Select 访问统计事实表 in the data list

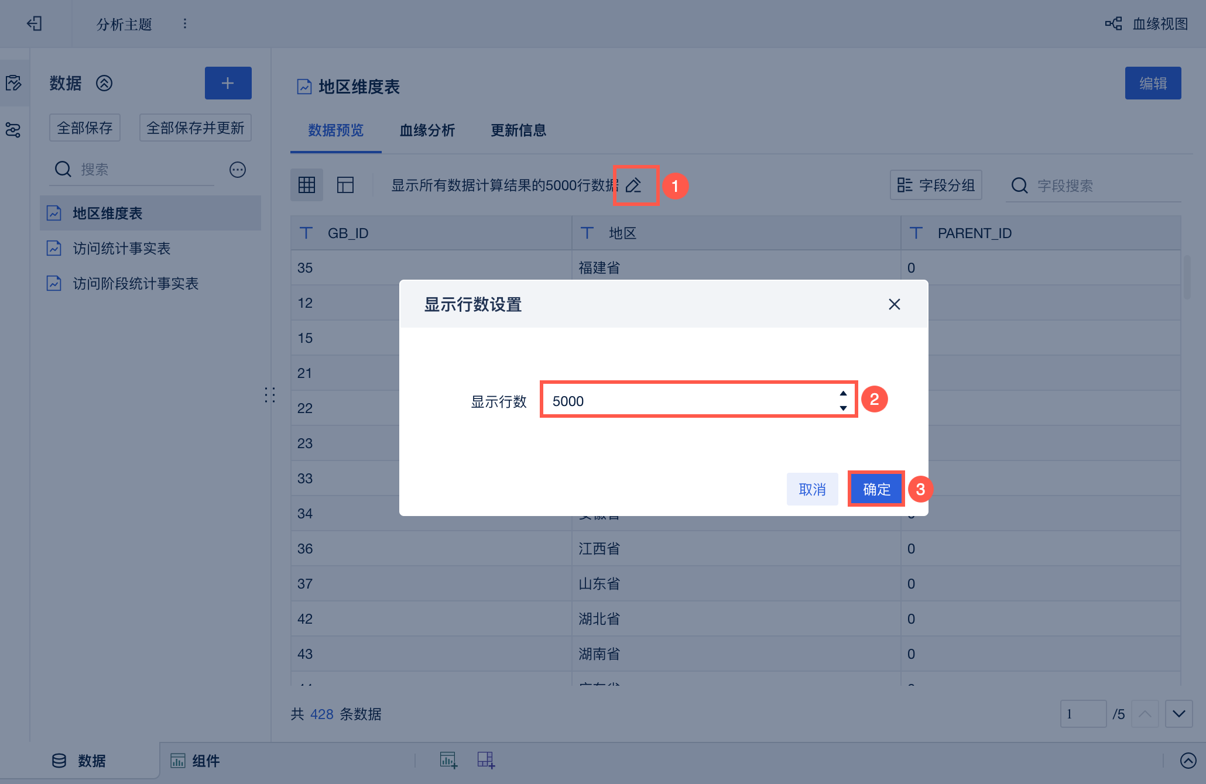(121, 249)
